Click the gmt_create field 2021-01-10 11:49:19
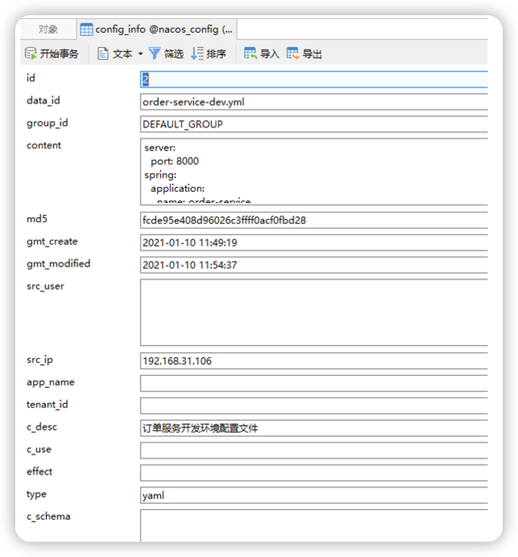 314,243
